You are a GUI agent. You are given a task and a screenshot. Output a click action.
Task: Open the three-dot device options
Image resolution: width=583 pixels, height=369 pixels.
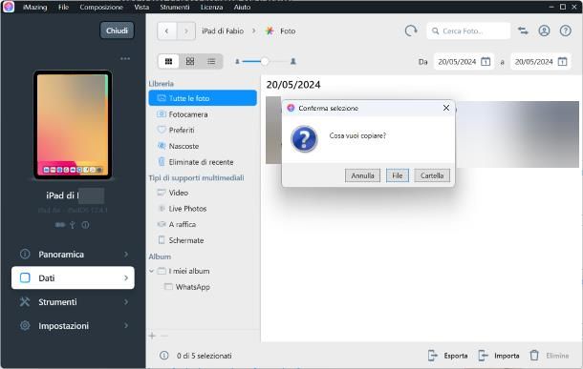(x=125, y=58)
